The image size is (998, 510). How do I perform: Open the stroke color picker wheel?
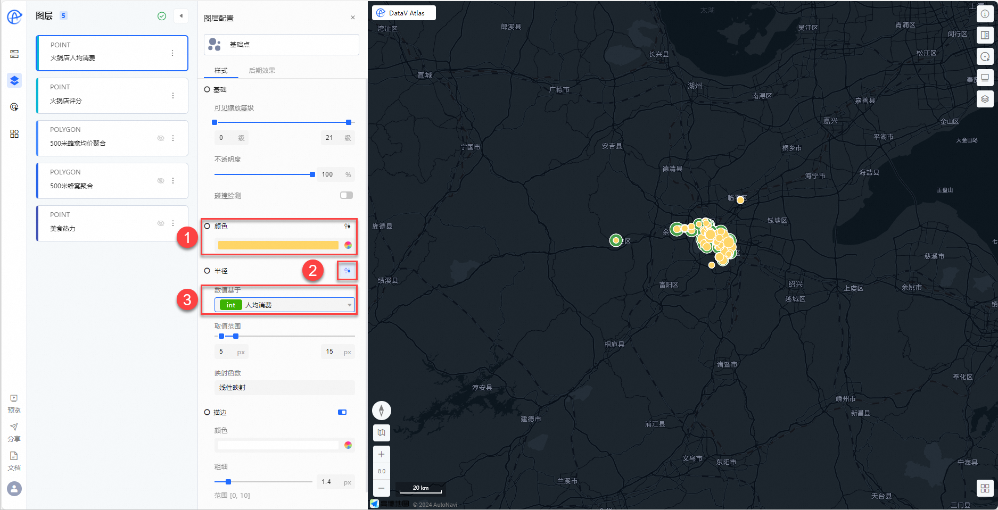click(x=348, y=445)
